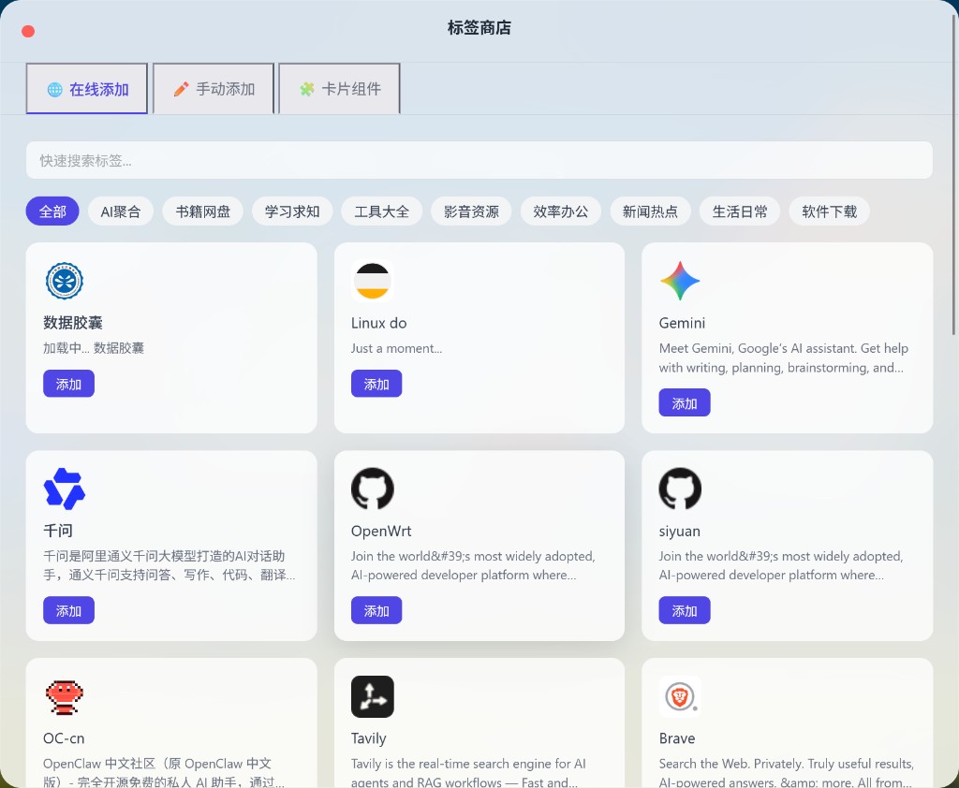
Task: Add the Gemini bookmark
Action: pos(685,402)
